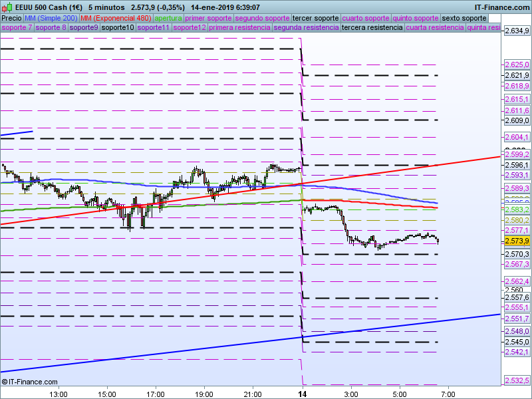This screenshot has width=532, height=399.
Task: Click the 2.625,0 price axis label
Action: (517, 65)
